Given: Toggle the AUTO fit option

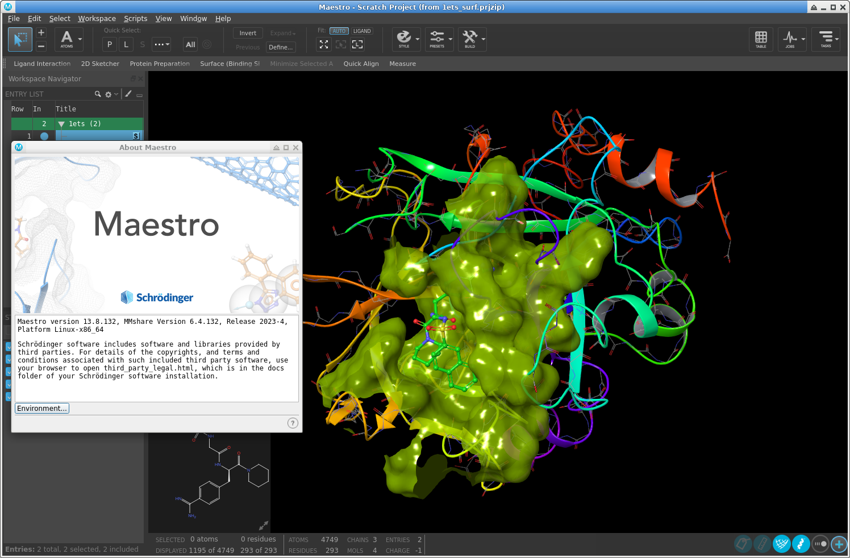Looking at the screenshot, I should pos(339,31).
